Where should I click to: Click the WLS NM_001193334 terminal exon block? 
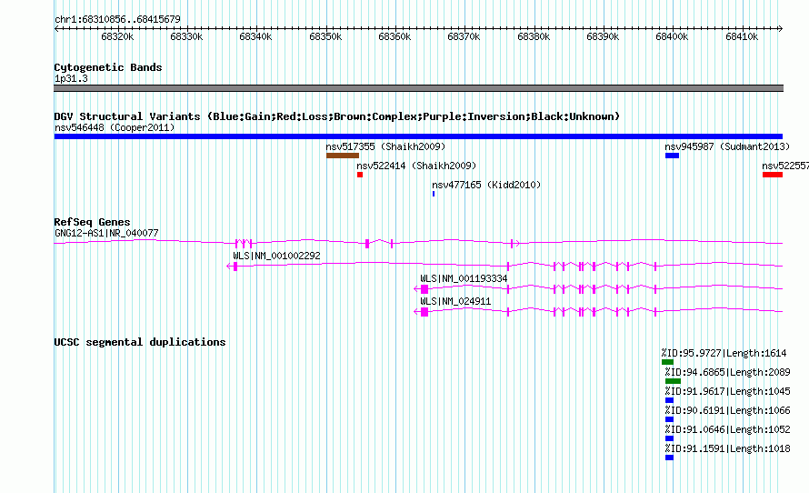pyautogui.click(x=424, y=289)
